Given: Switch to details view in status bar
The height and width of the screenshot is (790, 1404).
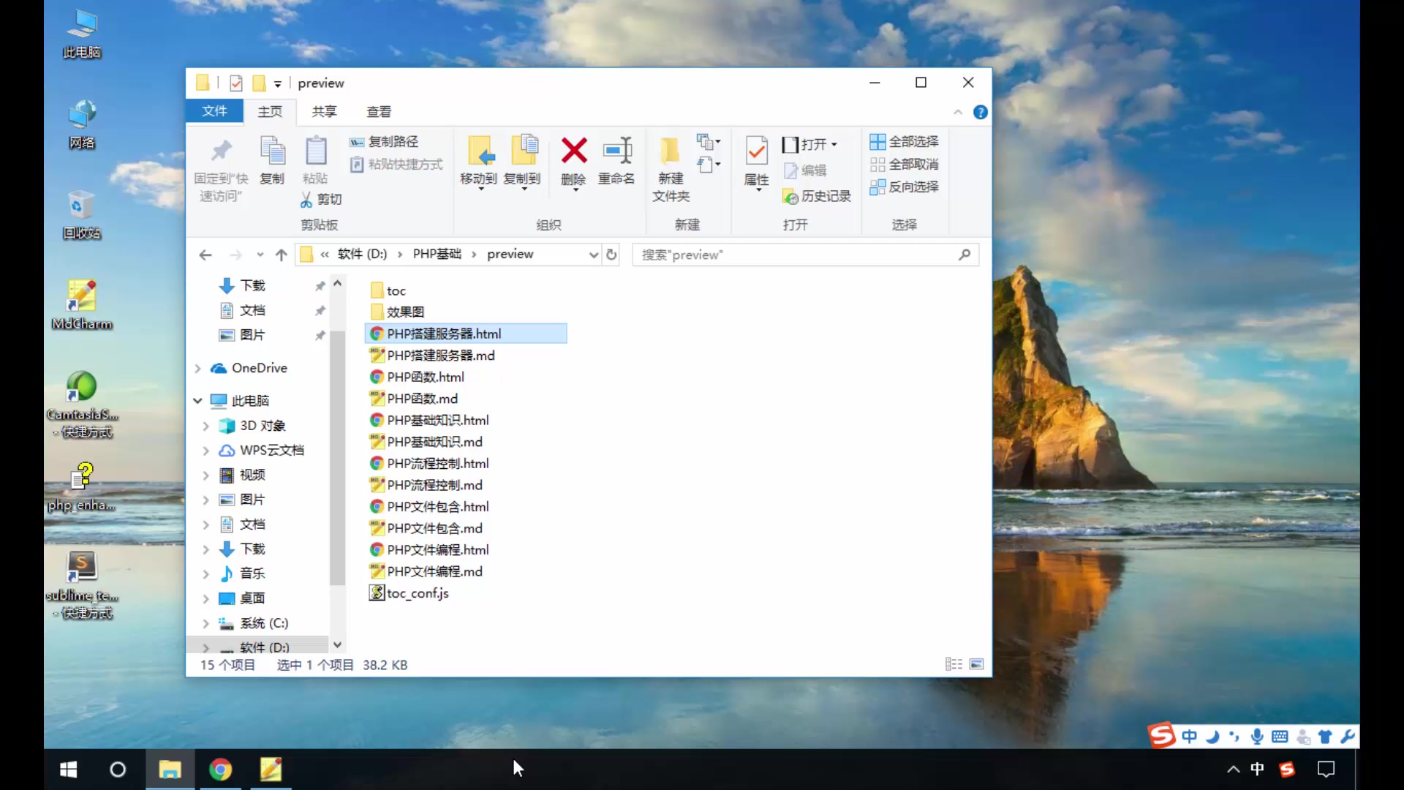Looking at the screenshot, I should (x=953, y=664).
